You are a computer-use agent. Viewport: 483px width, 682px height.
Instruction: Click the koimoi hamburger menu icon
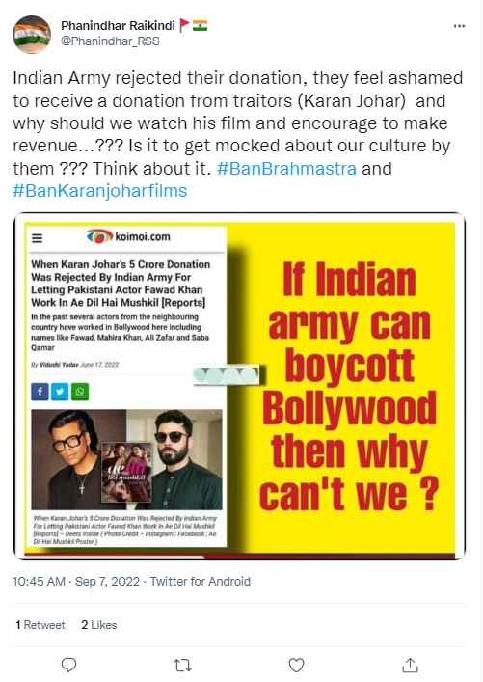coord(38,238)
